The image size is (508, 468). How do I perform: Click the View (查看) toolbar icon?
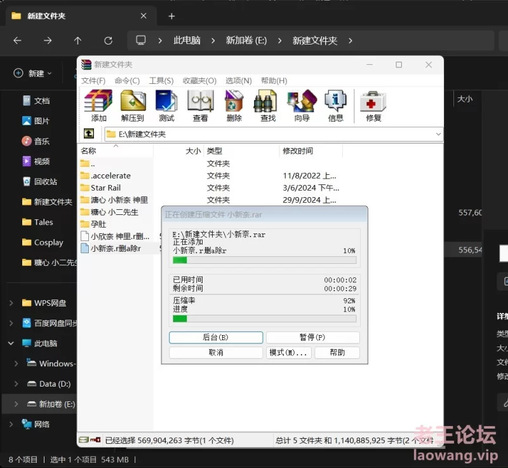(x=200, y=106)
